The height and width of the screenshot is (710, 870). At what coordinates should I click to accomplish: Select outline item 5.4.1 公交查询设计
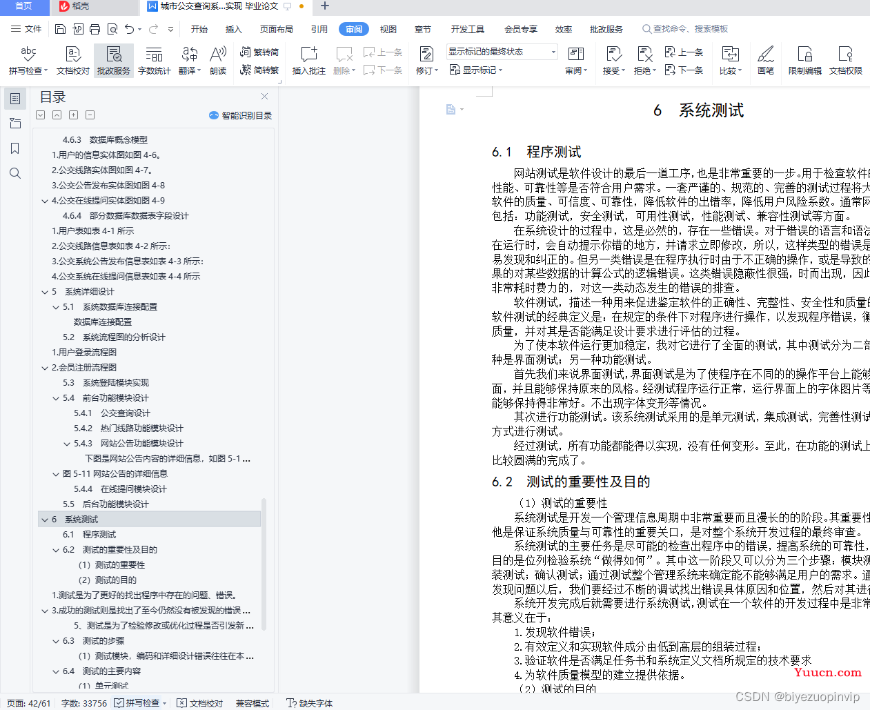[112, 413]
